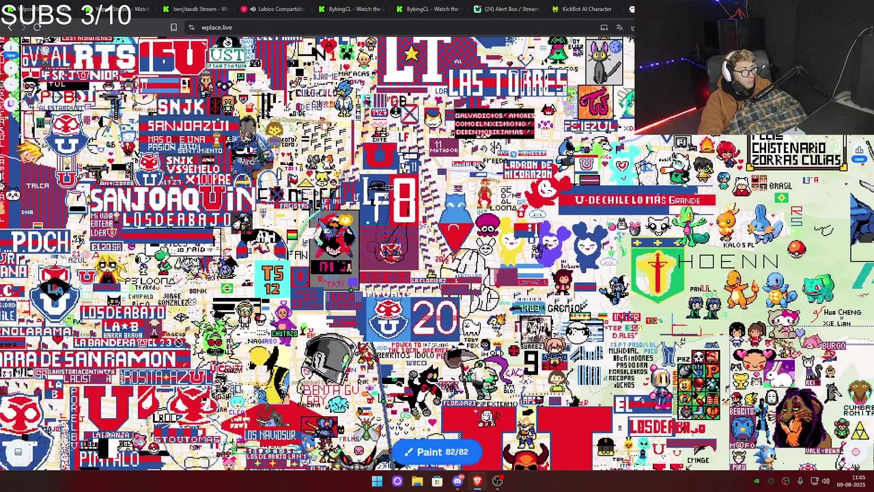874x492 pixels.
Task: Open OBS Studio from the taskbar
Action: point(498,481)
